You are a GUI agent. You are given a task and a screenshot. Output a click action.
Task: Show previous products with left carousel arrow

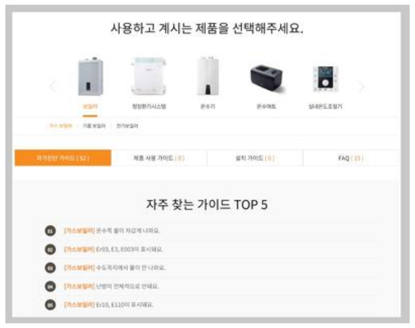coord(53,86)
